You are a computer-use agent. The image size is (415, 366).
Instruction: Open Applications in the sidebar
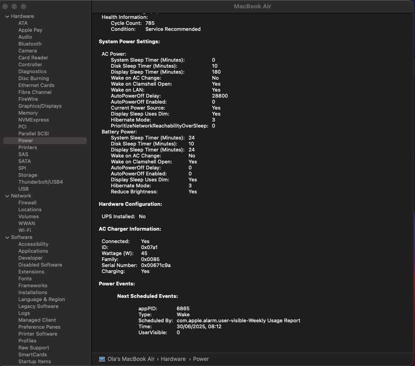(x=33, y=251)
